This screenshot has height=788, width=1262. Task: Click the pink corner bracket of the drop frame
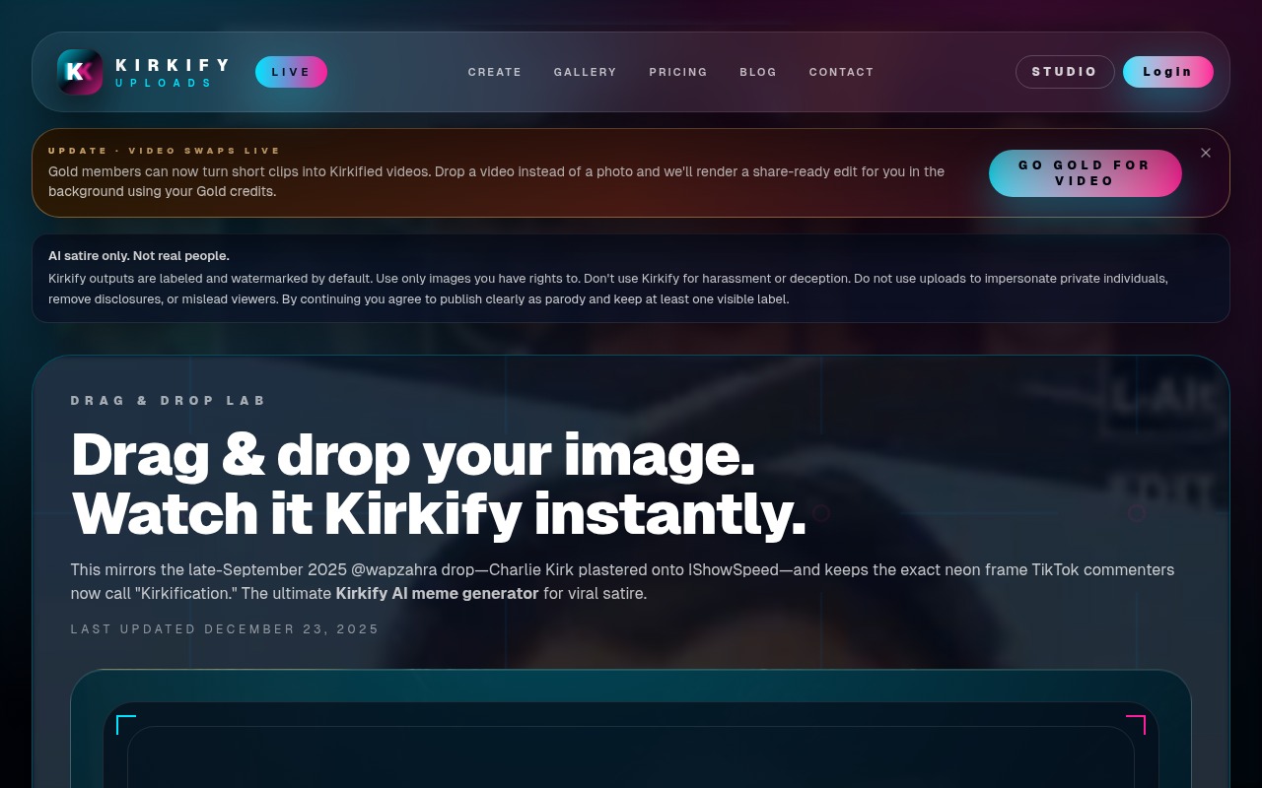point(1136,724)
